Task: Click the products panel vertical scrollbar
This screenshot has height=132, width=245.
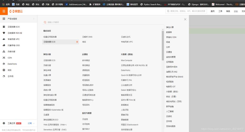Action: click(x=163, y=45)
